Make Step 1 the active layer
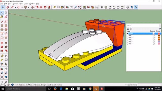This screenshot has width=162, height=91. pyautogui.click(x=128, y=36)
